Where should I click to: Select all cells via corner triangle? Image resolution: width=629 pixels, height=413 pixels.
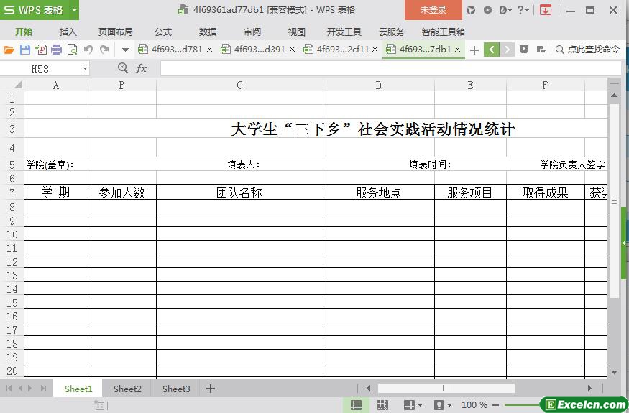click(18, 85)
